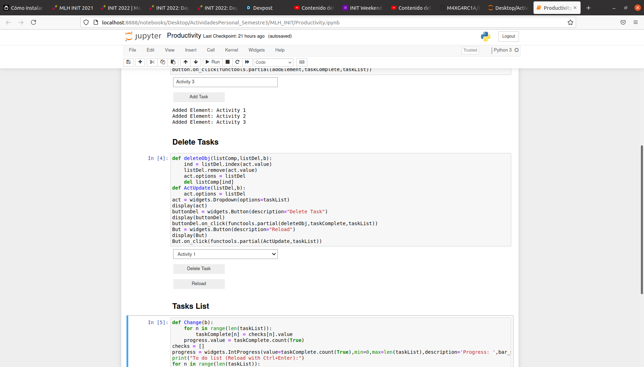The height and width of the screenshot is (367, 644).
Task: Select the In [5] code cell
Action: (x=340, y=342)
